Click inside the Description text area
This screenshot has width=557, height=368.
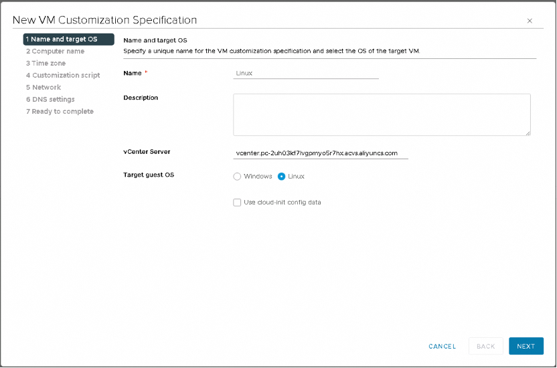point(382,114)
